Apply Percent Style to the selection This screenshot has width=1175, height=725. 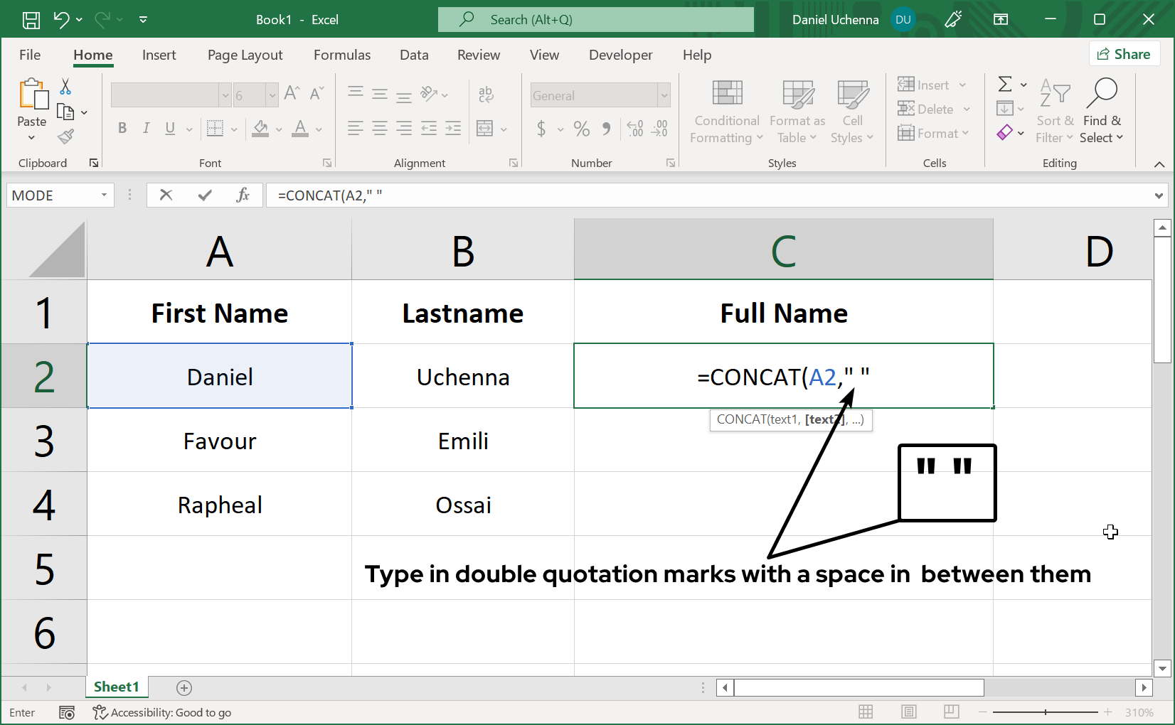click(581, 129)
